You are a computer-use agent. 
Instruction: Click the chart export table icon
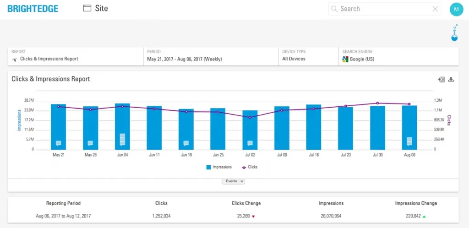tap(441, 79)
